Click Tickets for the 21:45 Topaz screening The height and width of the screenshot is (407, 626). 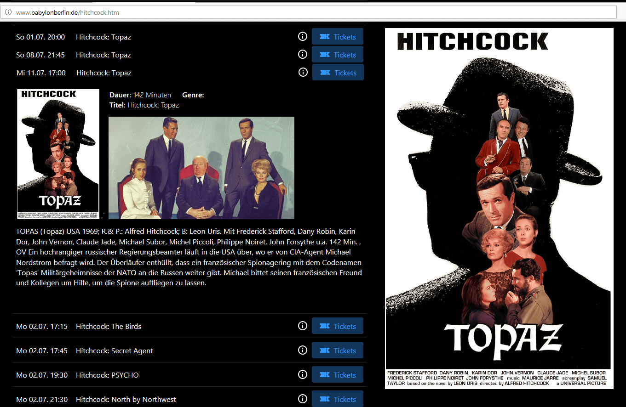[337, 54]
